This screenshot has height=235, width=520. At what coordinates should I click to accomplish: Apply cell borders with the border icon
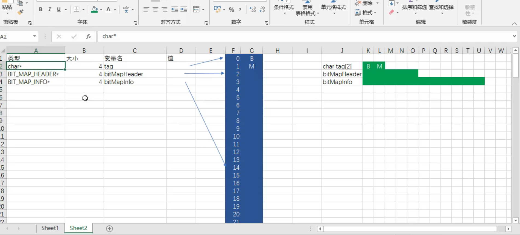77,10
